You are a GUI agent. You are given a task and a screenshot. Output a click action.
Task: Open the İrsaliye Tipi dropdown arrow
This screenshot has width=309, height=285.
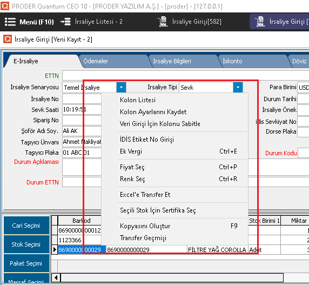click(x=238, y=87)
